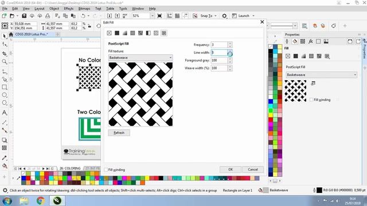367x206 pixels.
Task: Open Transparency tab icon in Properties docker
Action: [303, 41]
